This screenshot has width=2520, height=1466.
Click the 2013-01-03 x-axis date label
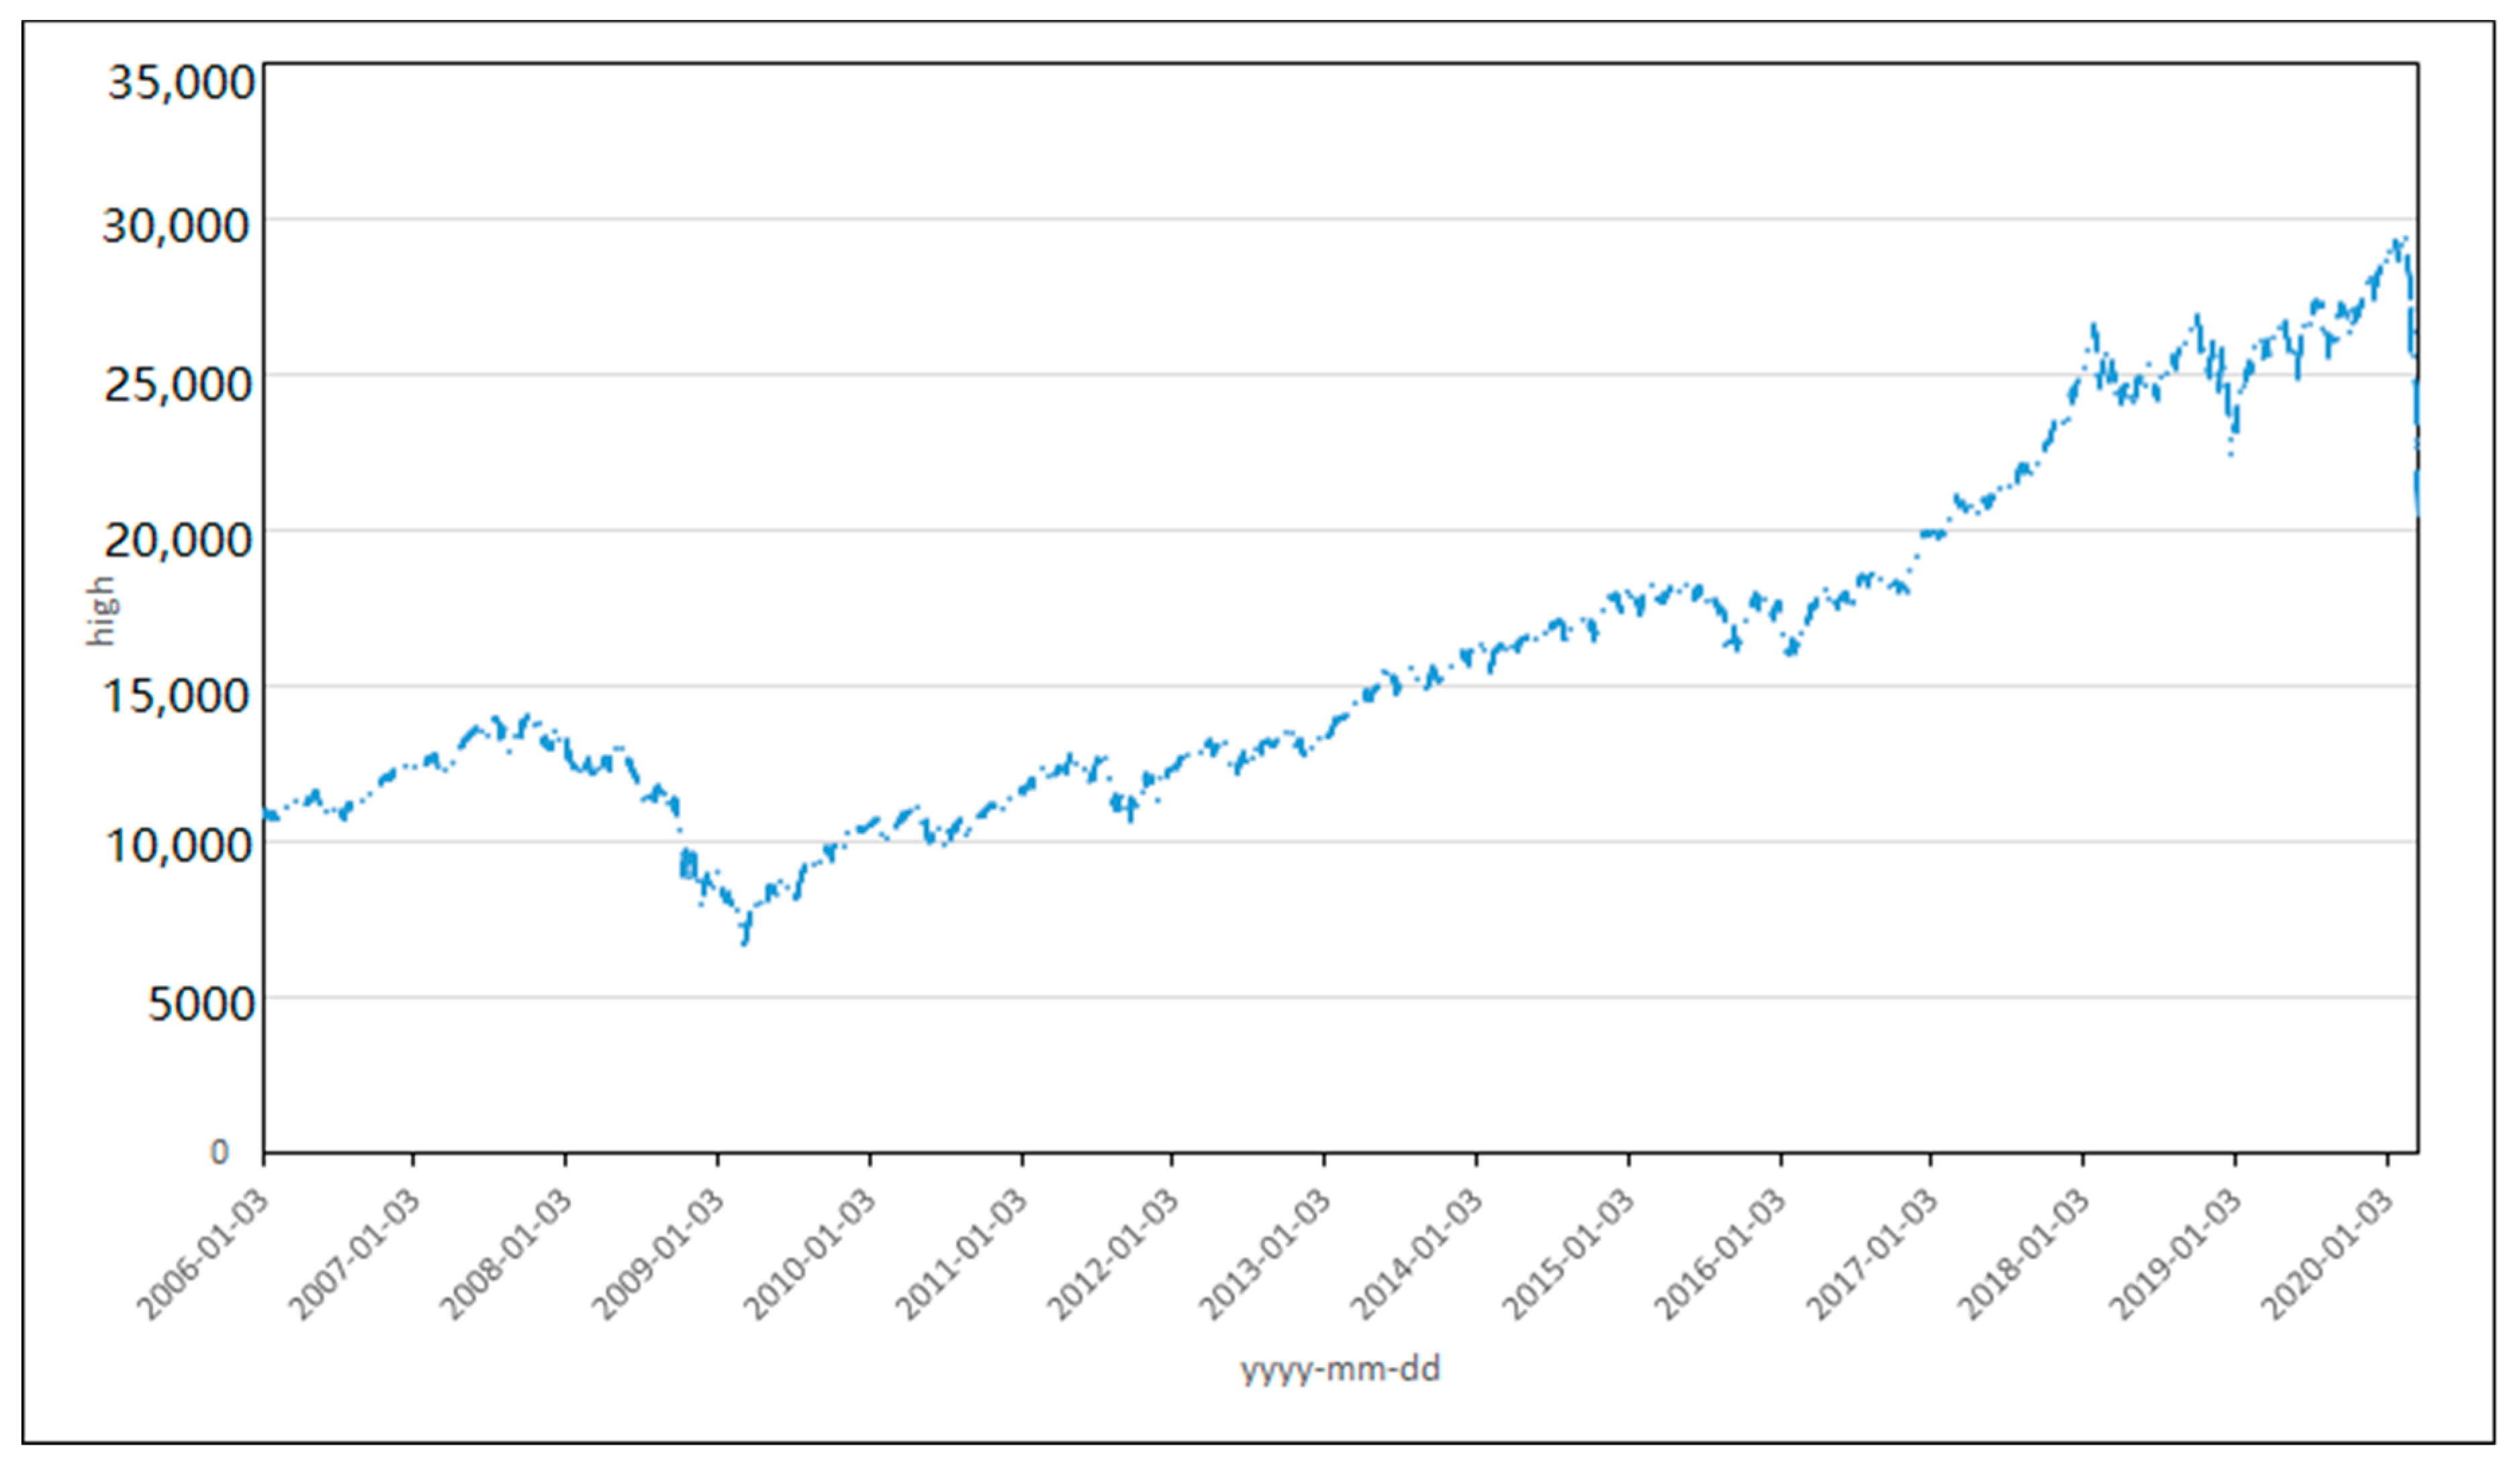[1264, 1256]
